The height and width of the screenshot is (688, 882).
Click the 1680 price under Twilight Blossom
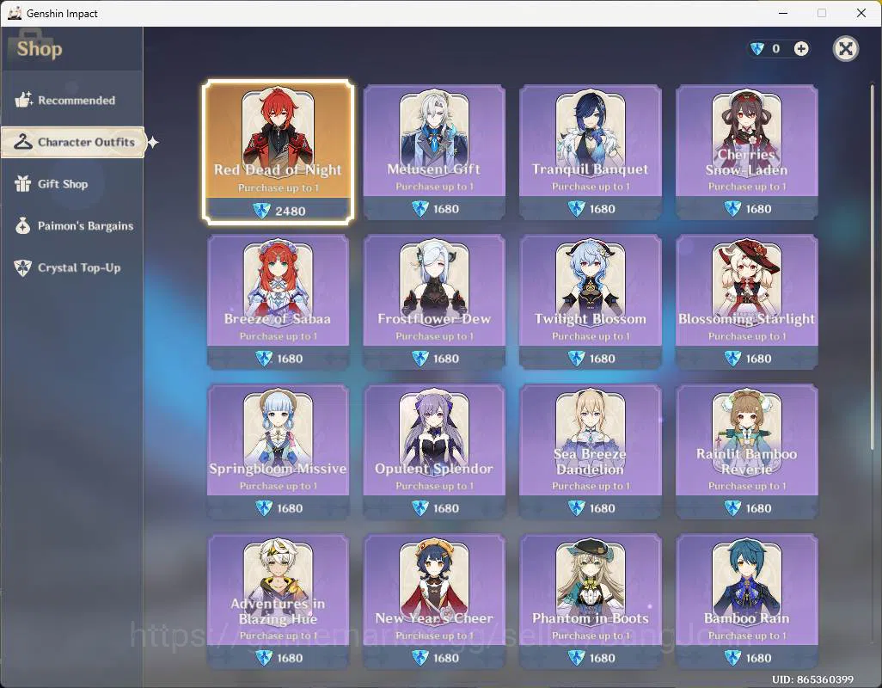(603, 359)
